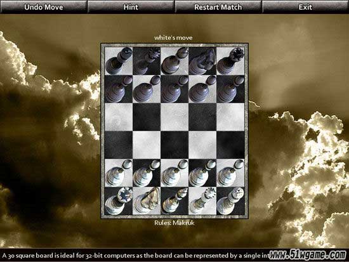Select the white bishop piece

click(174, 201)
